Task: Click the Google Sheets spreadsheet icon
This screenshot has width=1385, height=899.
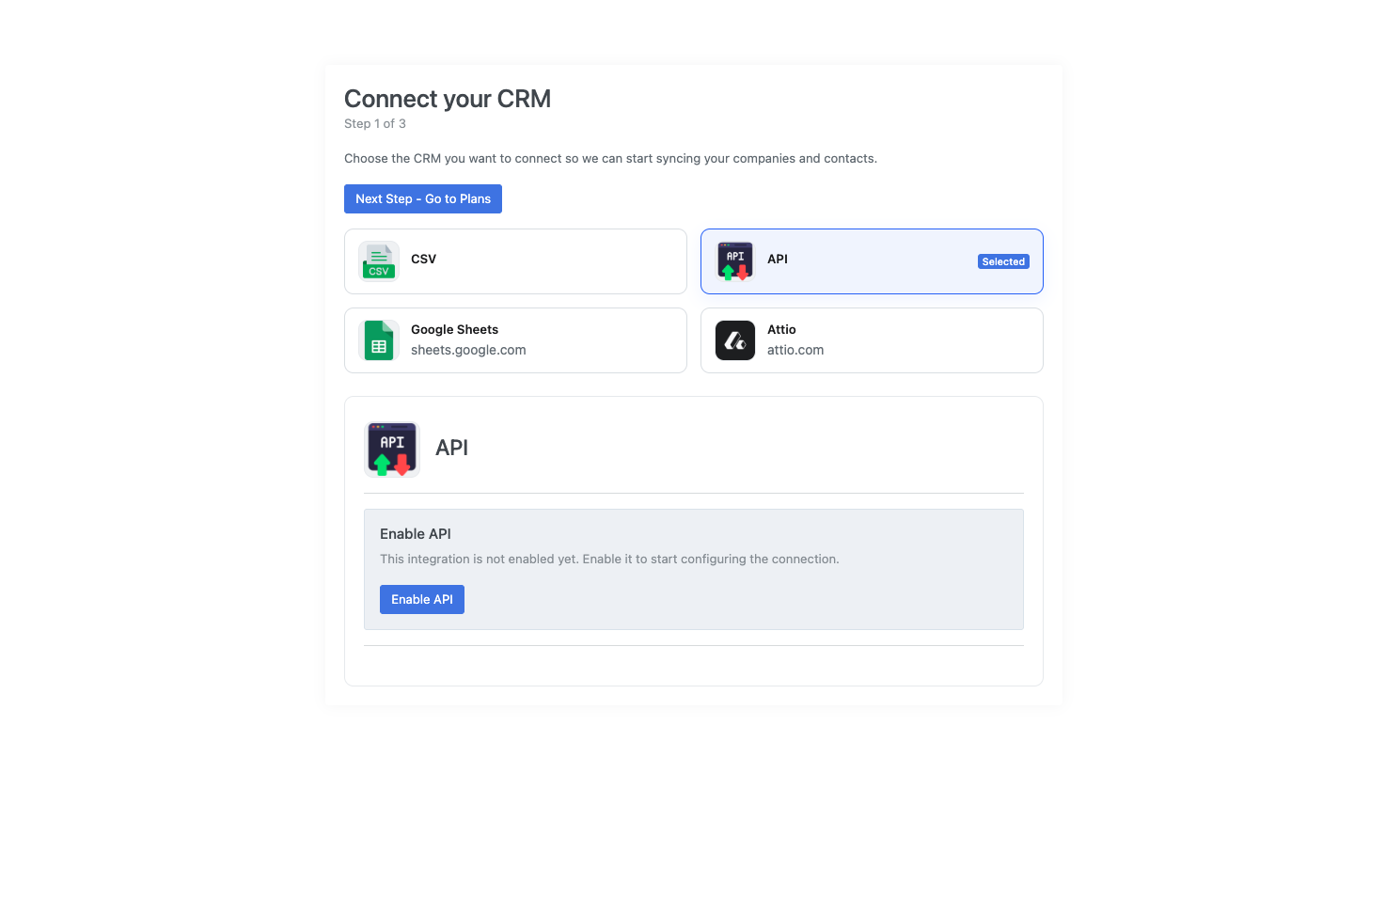Action: pos(379,340)
